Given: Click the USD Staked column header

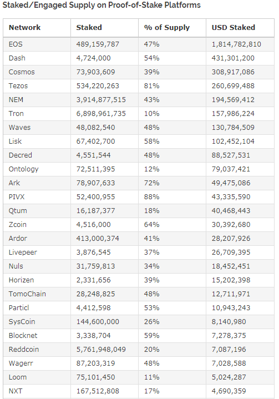Looking at the screenshot, I should (233, 28).
